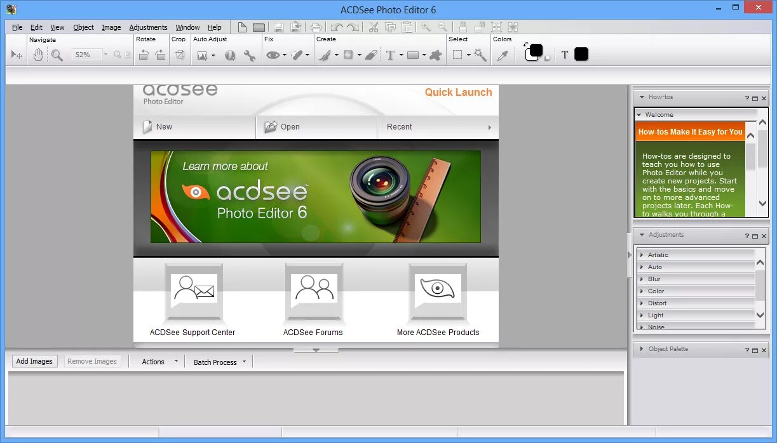Open the Brush tool dropdown arrow
777x443 pixels.
[336, 55]
